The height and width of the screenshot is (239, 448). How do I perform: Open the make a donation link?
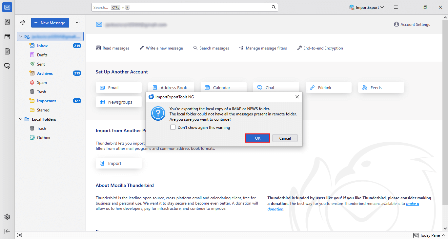[x=412, y=203]
